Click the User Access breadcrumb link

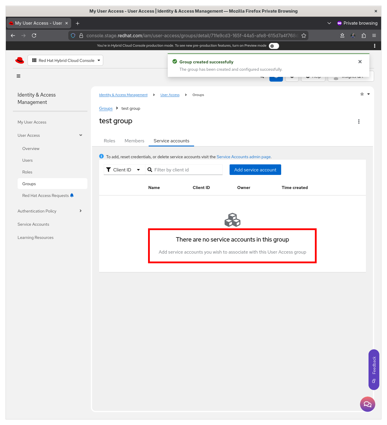pyautogui.click(x=170, y=95)
